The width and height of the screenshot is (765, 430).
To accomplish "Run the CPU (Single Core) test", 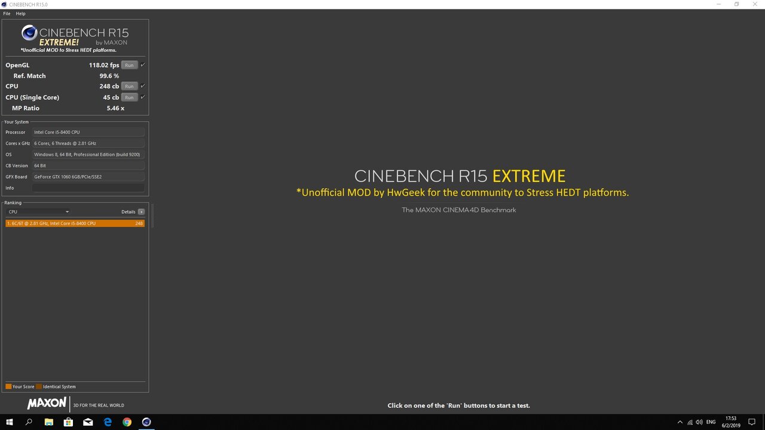I will pos(129,97).
